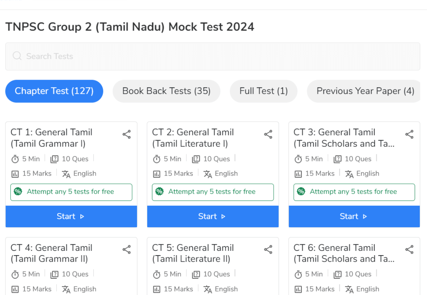Click the share icon on CT 1 card

coord(127,134)
